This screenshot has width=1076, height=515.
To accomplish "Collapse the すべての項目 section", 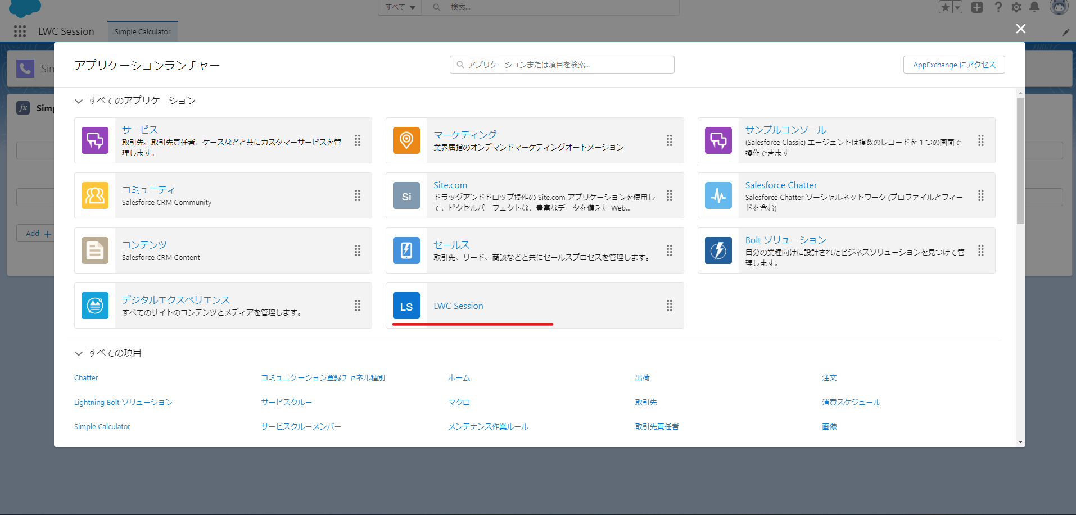I will click(x=79, y=353).
